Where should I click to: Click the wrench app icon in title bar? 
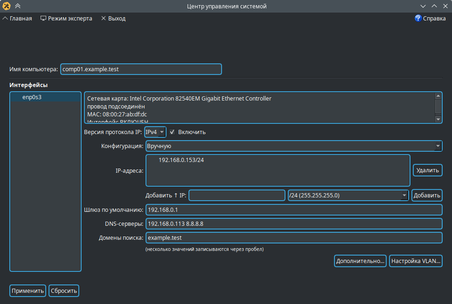tap(7, 6)
